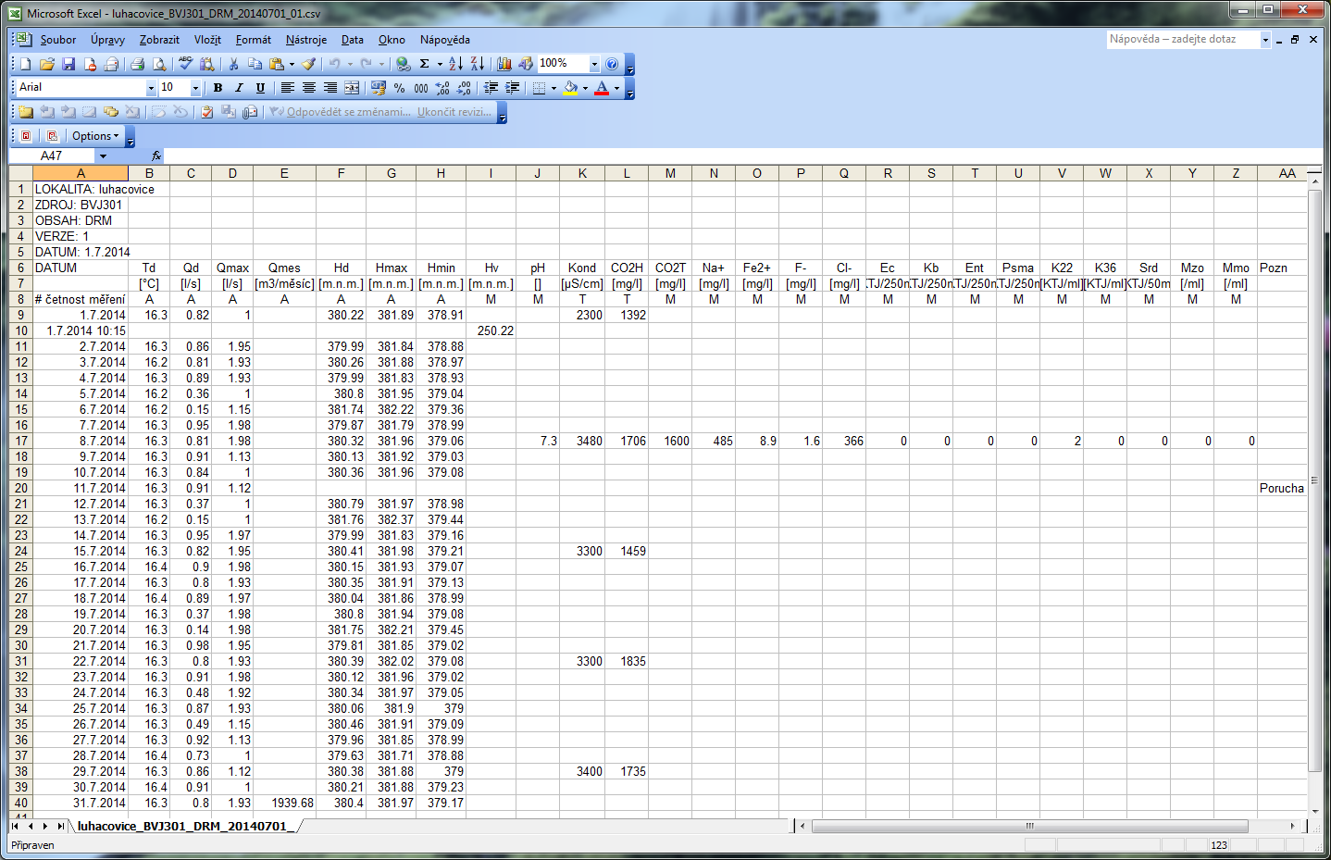Click the AutoSum sigma icon
Screen dimensions: 1331x860
coord(424,64)
